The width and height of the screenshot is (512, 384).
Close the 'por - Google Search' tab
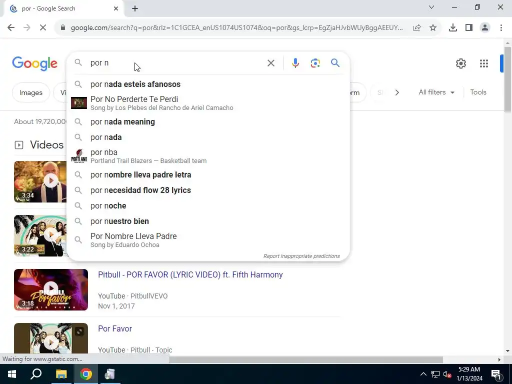[116, 8]
